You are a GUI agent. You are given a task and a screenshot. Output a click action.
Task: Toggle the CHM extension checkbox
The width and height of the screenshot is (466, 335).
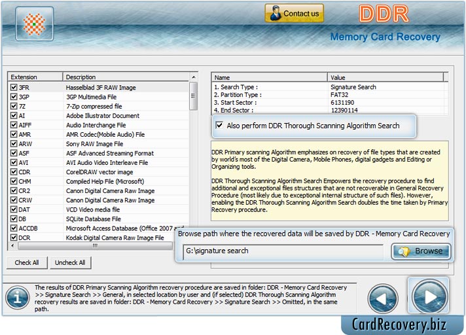(14, 181)
